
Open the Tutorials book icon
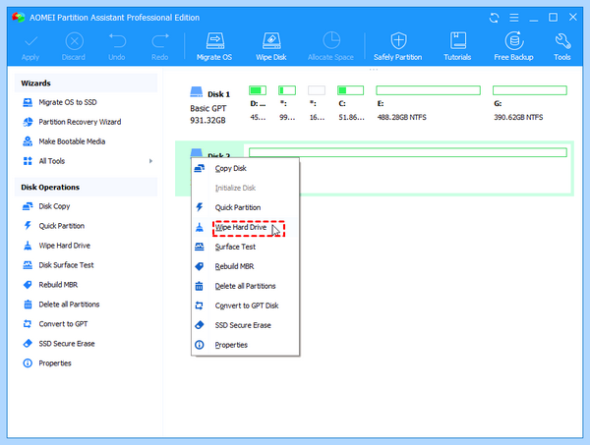[458, 40]
